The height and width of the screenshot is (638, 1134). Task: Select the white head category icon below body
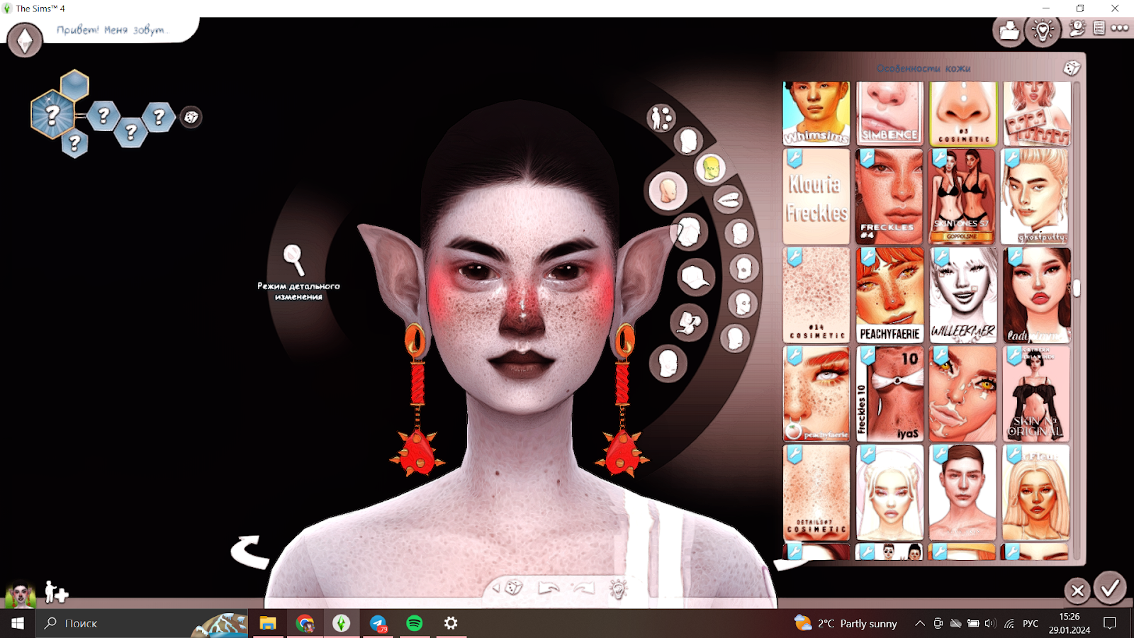click(x=687, y=141)
